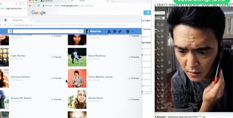
Task: Click Margot Kim profile name in header
Action: click(96, 31)
